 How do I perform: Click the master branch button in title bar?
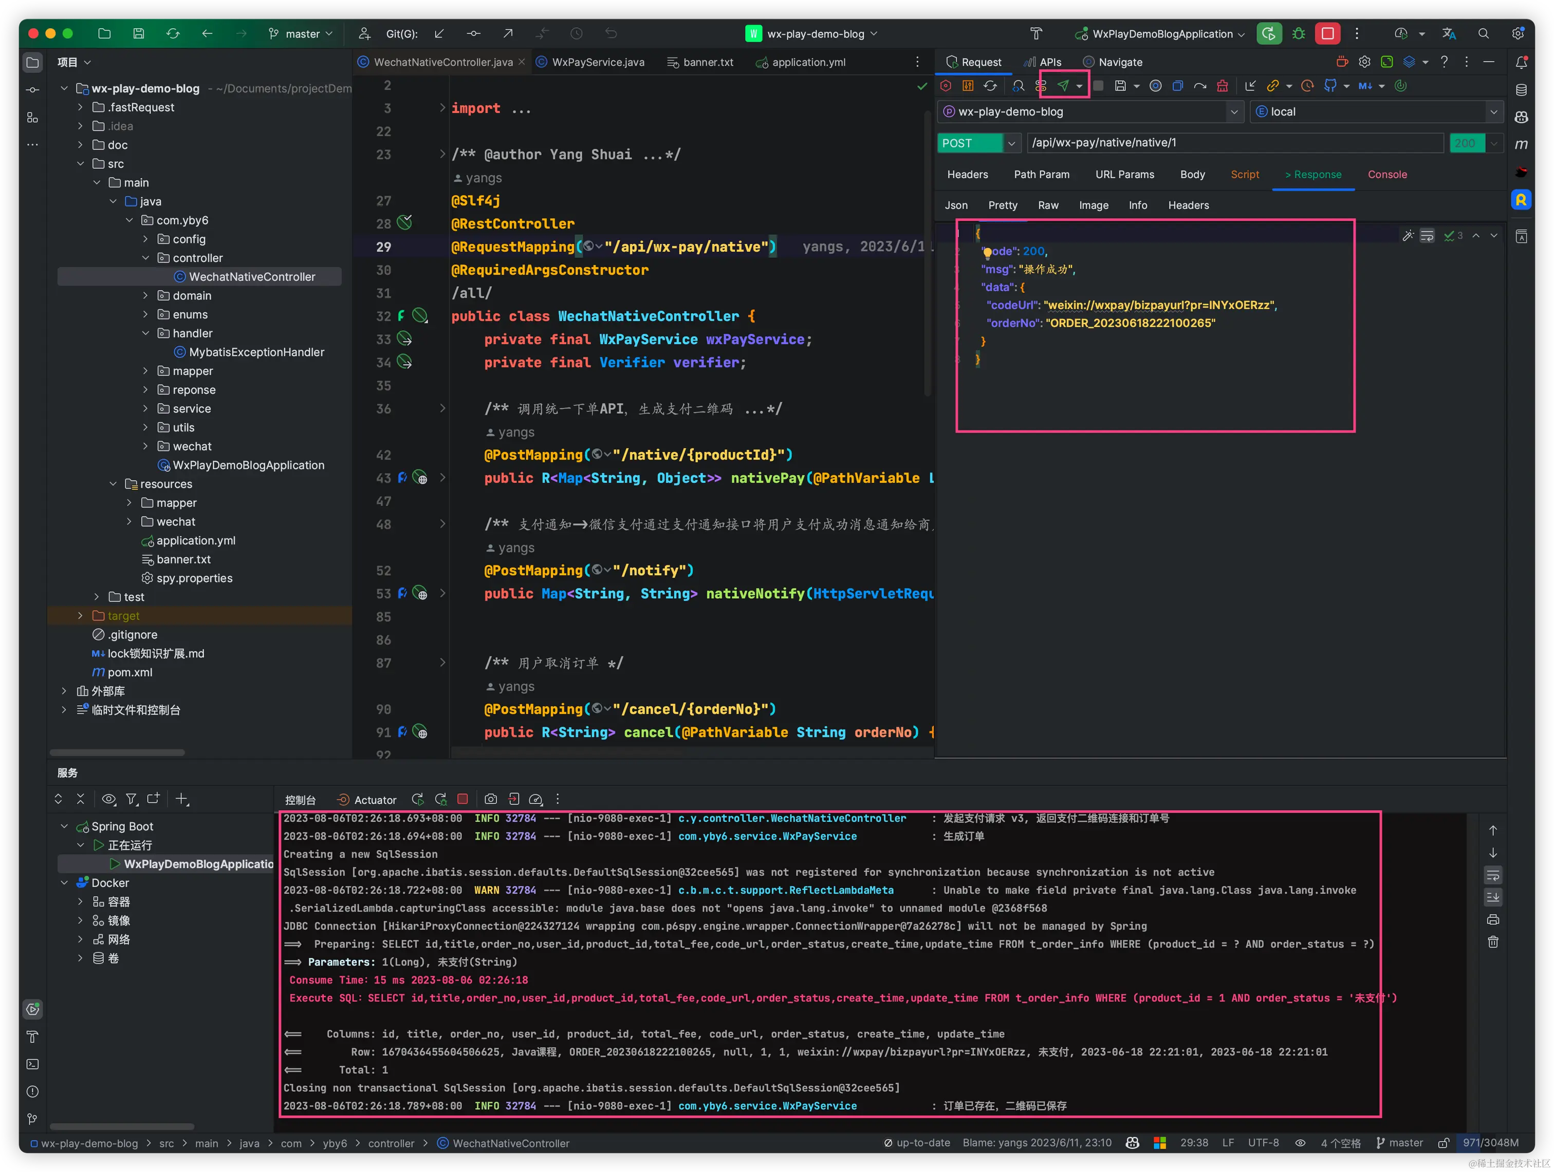(x=301, y=34)
